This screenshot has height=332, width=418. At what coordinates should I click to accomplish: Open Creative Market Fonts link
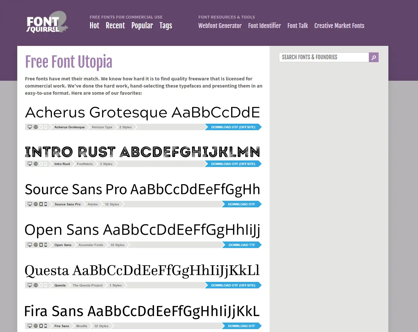point(339,25)
